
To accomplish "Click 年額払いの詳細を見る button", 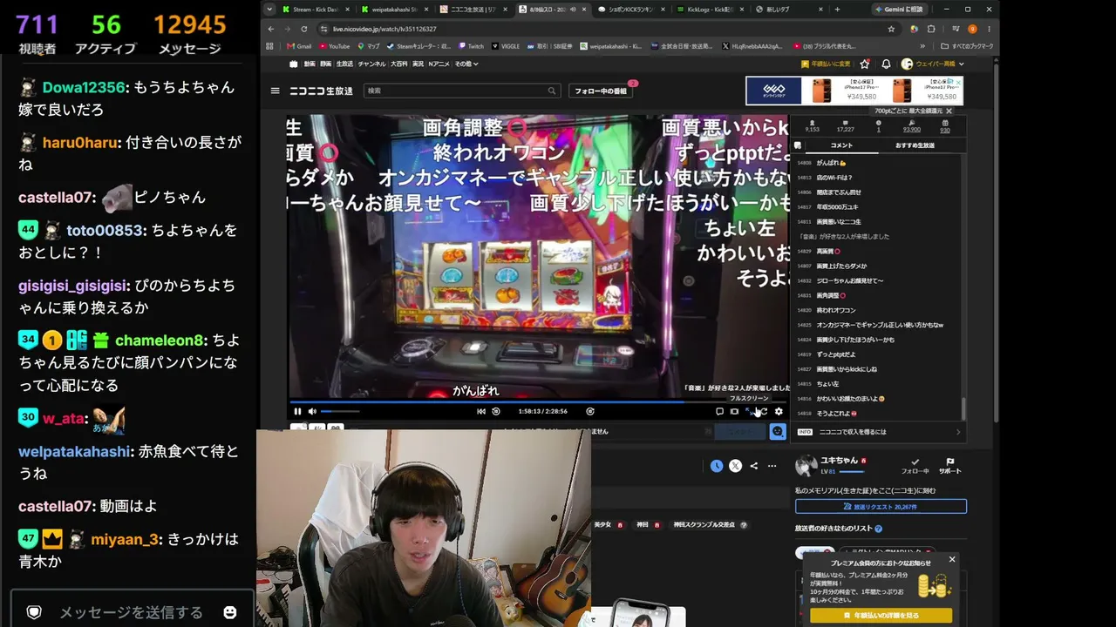I will [881, 616].
